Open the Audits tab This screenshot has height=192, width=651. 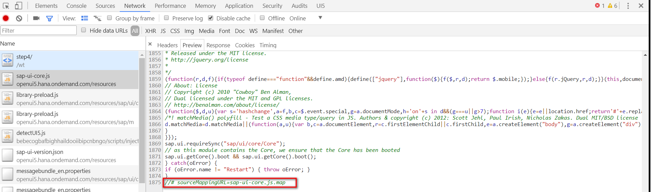pyautogui.click(x=299, y=6)
